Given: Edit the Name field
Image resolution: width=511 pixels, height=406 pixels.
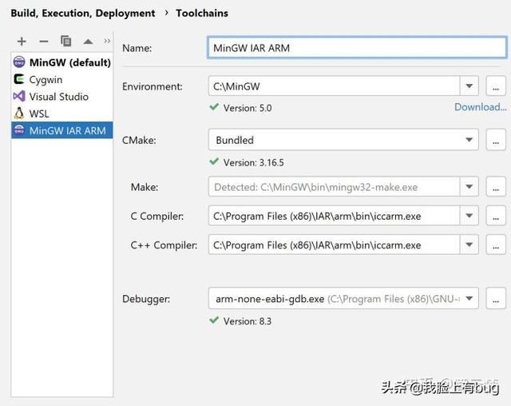Looking at the screenshot, I should coord(357,48).
